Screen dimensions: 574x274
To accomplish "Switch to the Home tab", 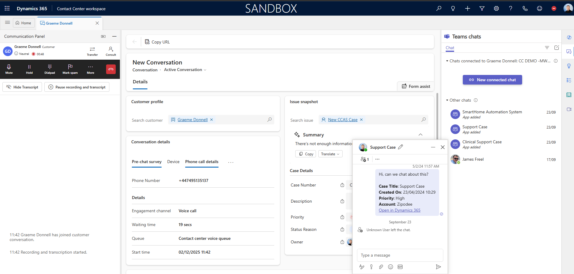I will click(23, 23).
